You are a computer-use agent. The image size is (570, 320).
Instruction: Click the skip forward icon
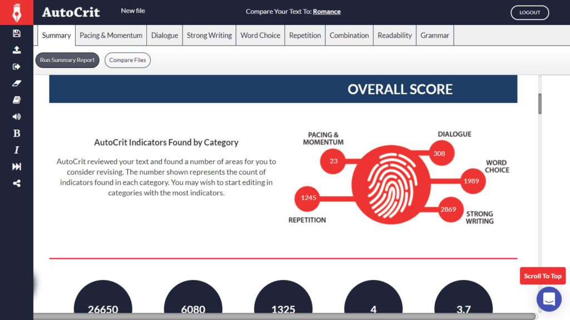[x=17, y=167]
